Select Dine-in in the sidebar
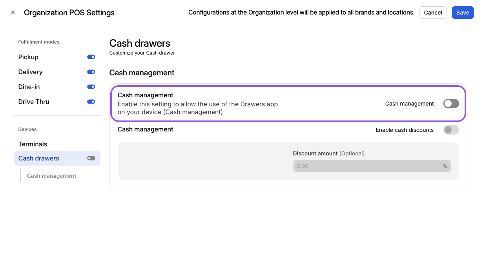The image size is (485, 279). (29, 87)
